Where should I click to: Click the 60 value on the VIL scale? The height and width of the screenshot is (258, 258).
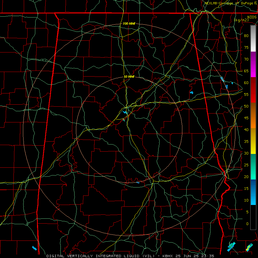pos(246,83)
